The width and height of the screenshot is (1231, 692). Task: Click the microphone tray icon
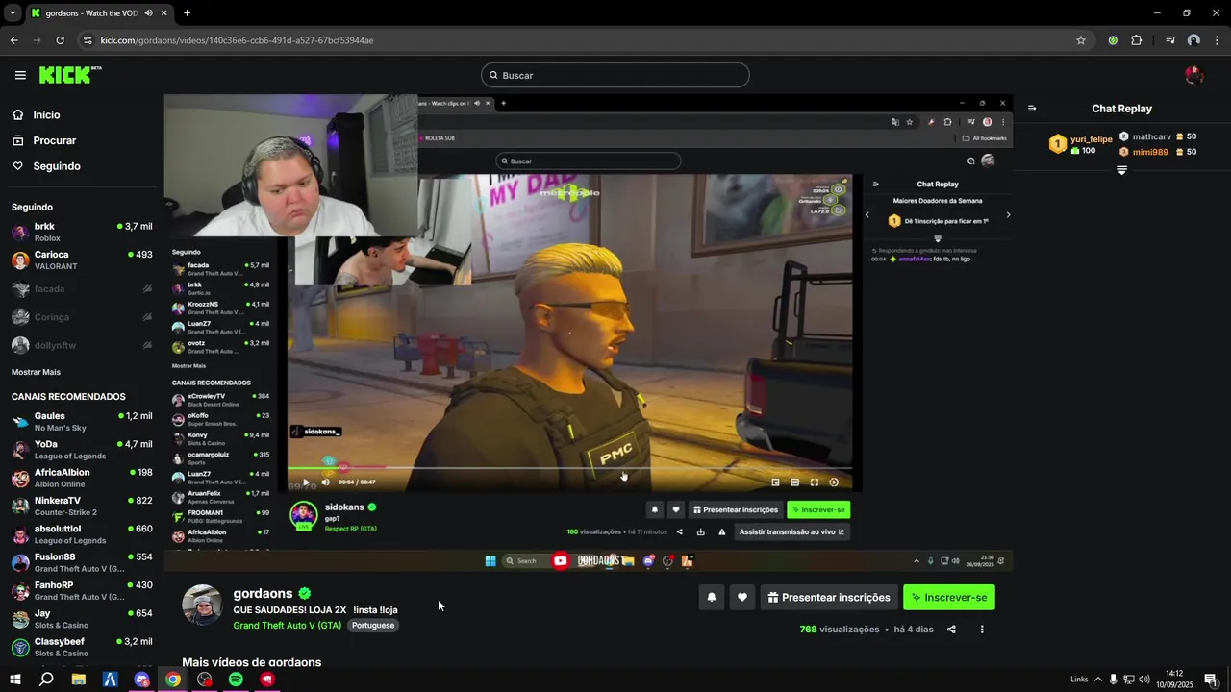(x=1114, y=680)
